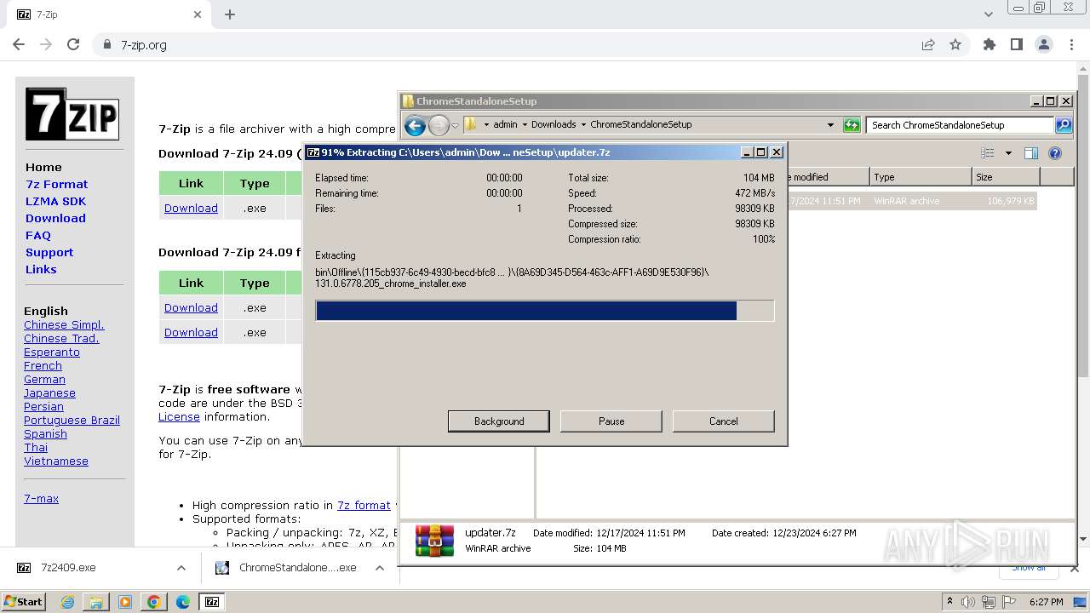This screenshot has height=613, width=1090.
Task: Open volume speaker tray icon
Action: pos(969,602)
